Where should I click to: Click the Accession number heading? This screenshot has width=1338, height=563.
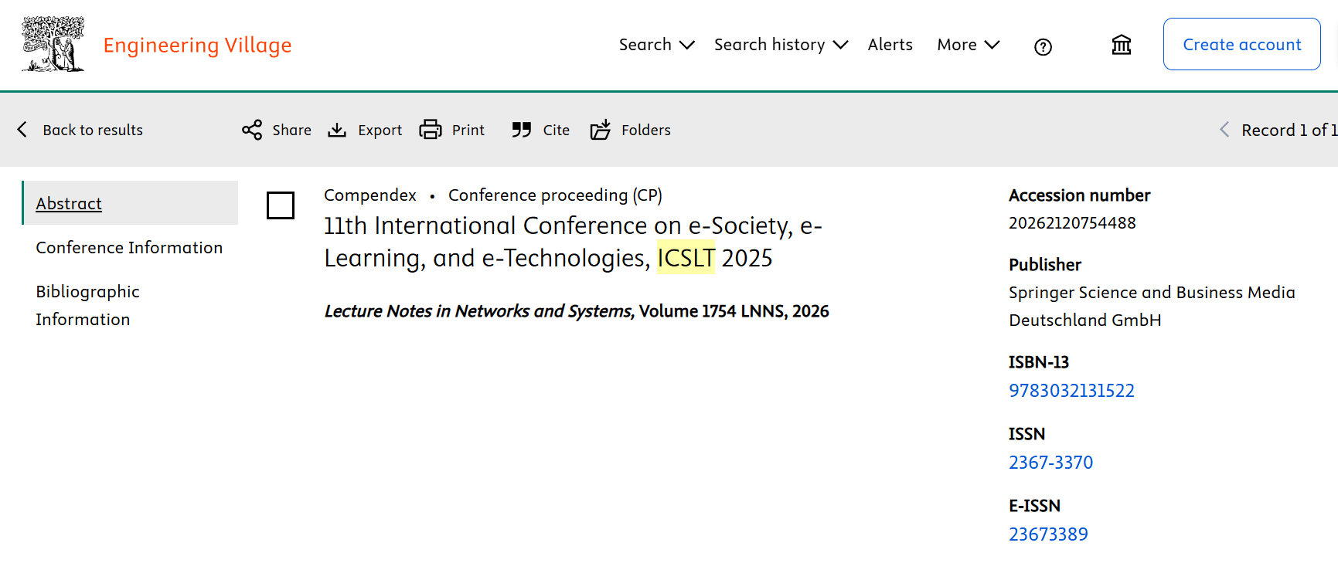[1079, 195]
